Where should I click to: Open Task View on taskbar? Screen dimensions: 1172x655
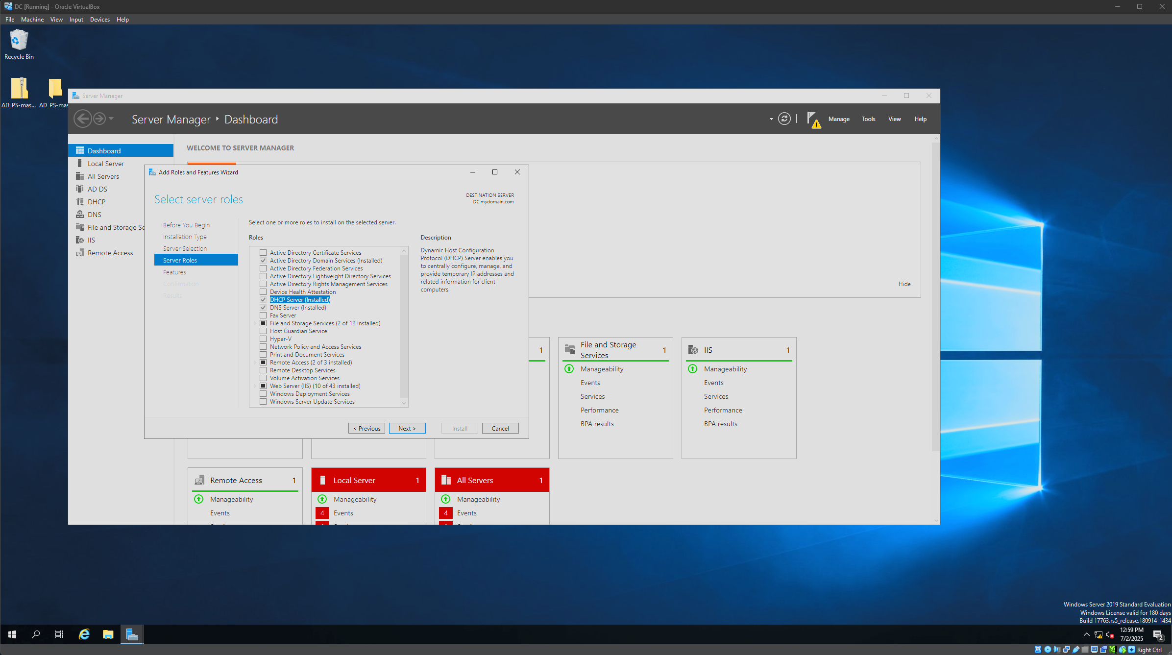point(59,634)
